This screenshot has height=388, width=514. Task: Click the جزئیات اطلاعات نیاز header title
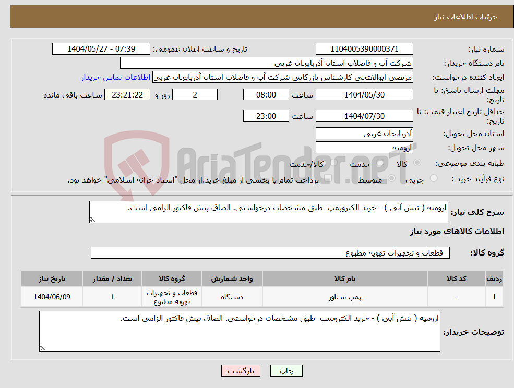(x=465, y=17)
